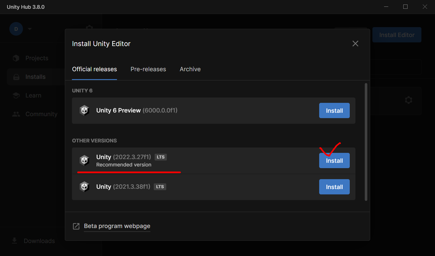Click the Projects cube icon

pos(16,58)
